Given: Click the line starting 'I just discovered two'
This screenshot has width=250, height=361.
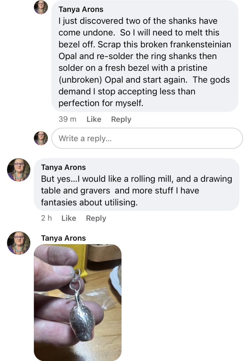Looking at the screenshot, I should [x=137, y=21].
